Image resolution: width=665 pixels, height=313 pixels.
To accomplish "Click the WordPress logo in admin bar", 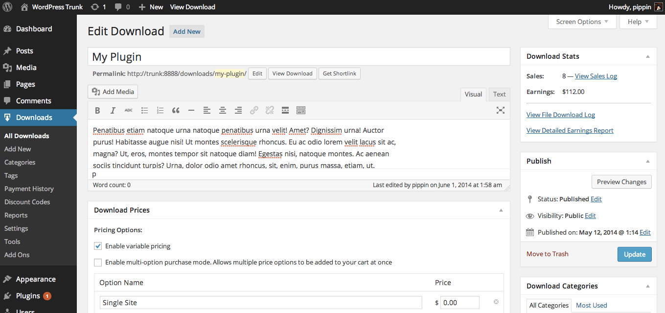I will (7, 7).
